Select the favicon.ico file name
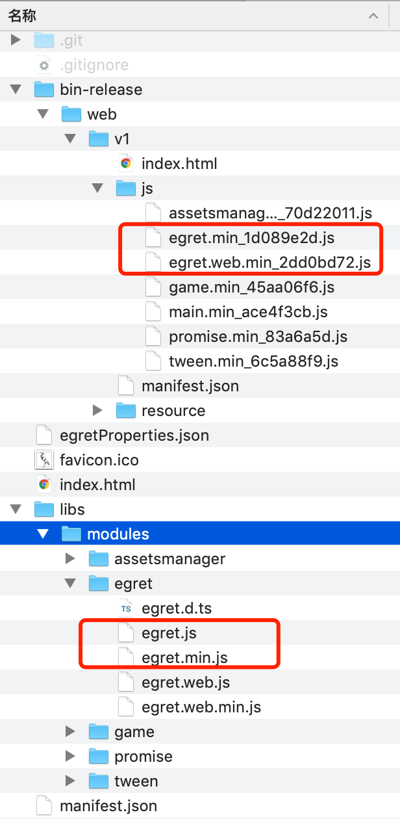The width and height of the screenshot is (400, 819). [99, 460]
